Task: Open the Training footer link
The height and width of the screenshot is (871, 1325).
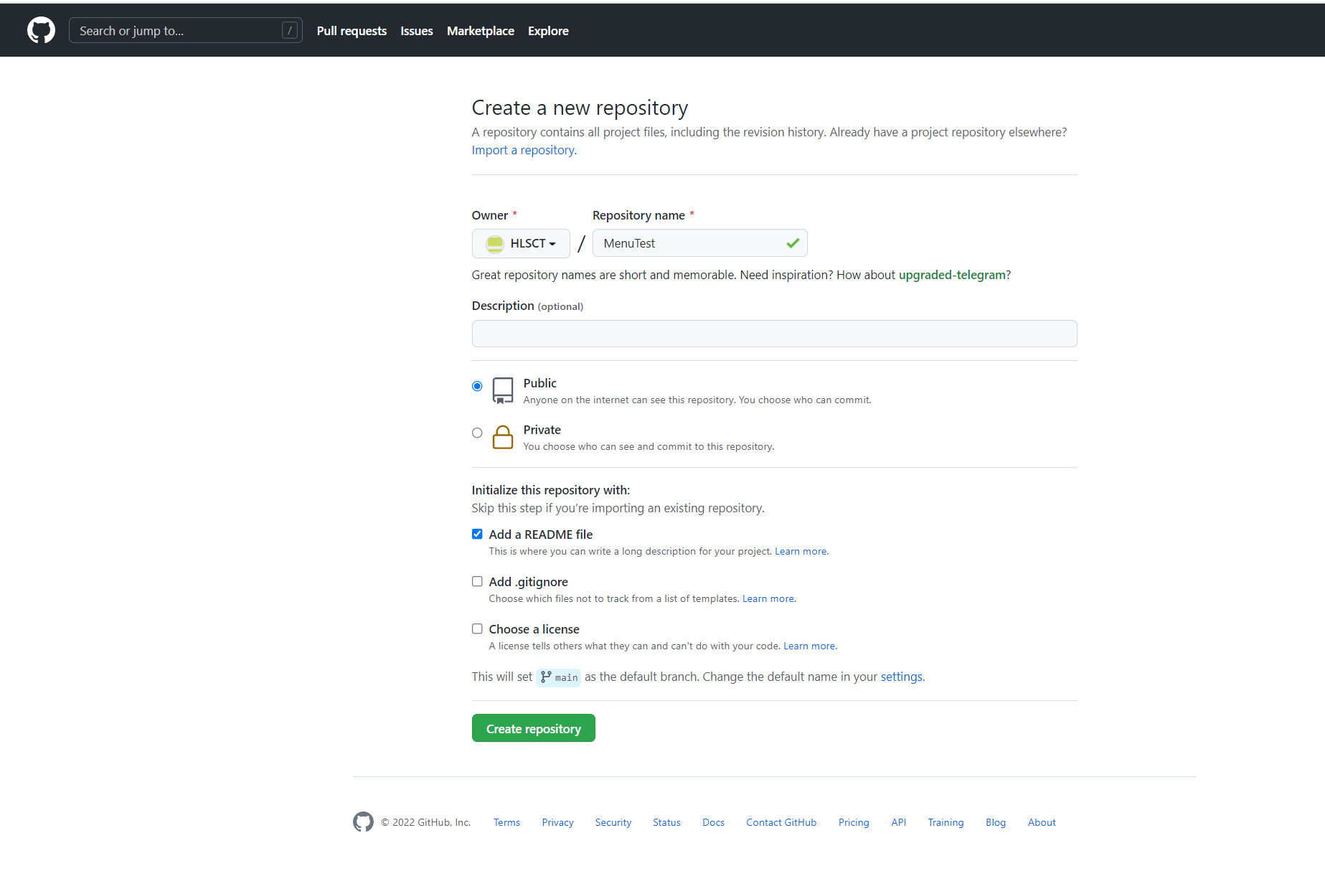Action: (946, 822)
